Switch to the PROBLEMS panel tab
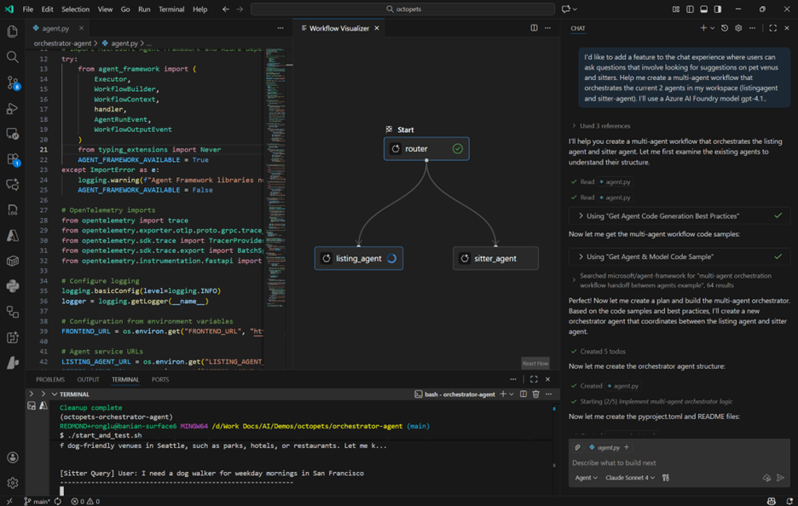The height and width of the screenshot is (506, 798). point(50,379)
